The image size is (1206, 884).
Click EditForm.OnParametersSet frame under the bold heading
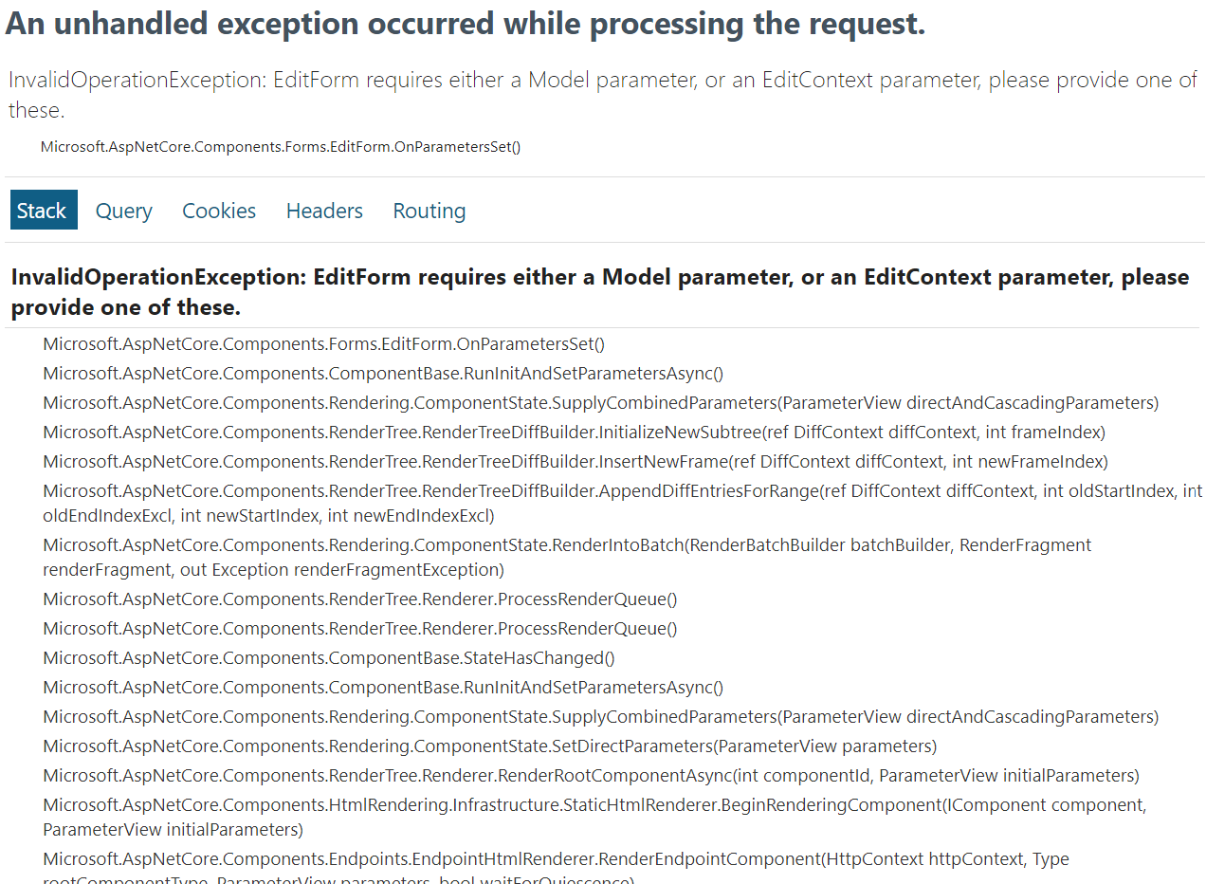pos(323,344)
